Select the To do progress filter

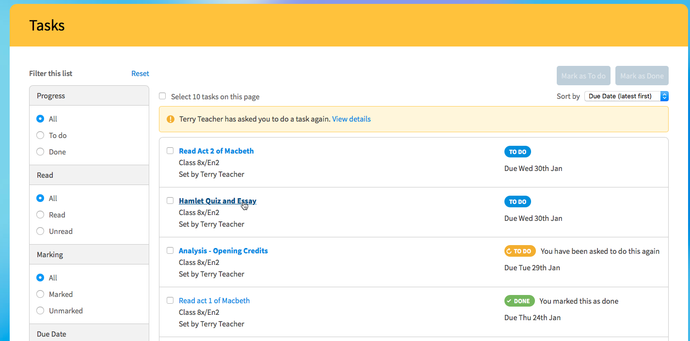click(41, 136)
